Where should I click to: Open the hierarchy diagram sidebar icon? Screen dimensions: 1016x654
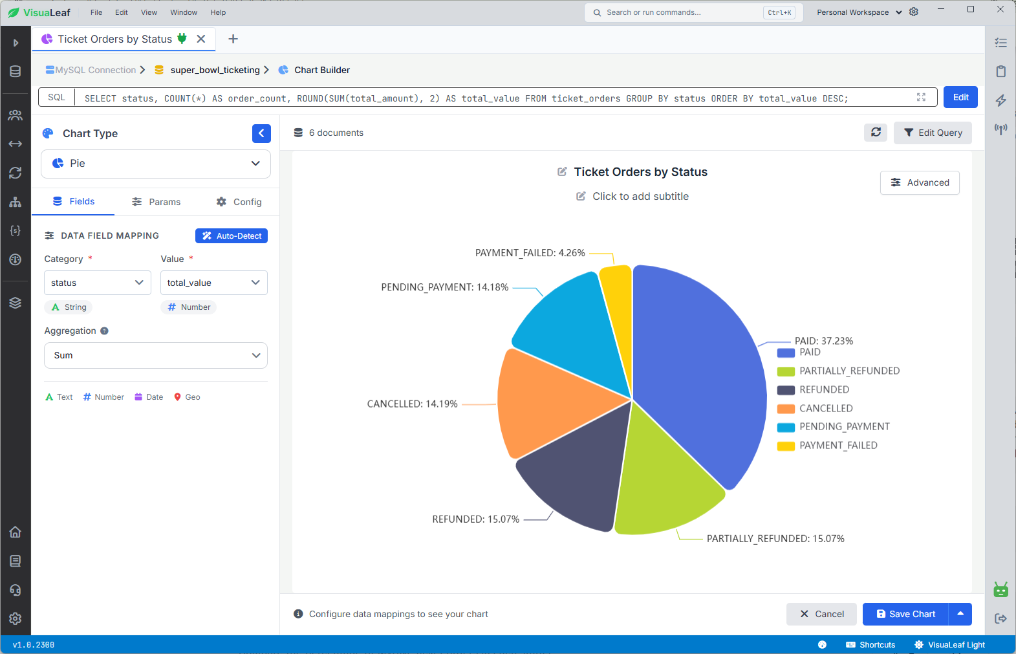[x=16, y=202]
